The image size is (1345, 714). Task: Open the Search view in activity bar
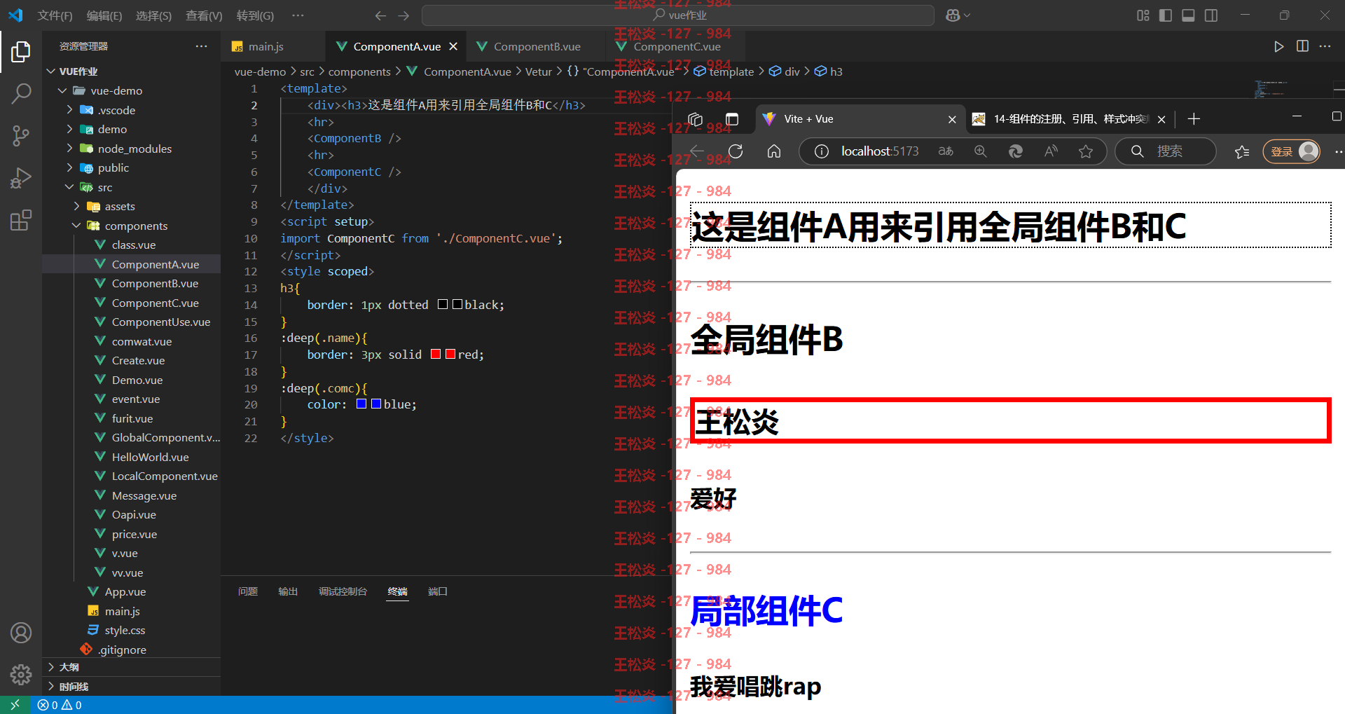click(x=21, y=93)
